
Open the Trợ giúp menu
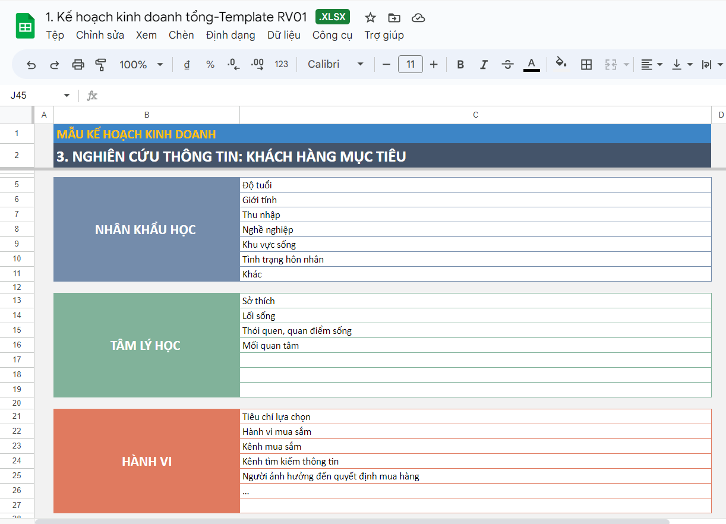pyautogui.click(x=384, y=35)
